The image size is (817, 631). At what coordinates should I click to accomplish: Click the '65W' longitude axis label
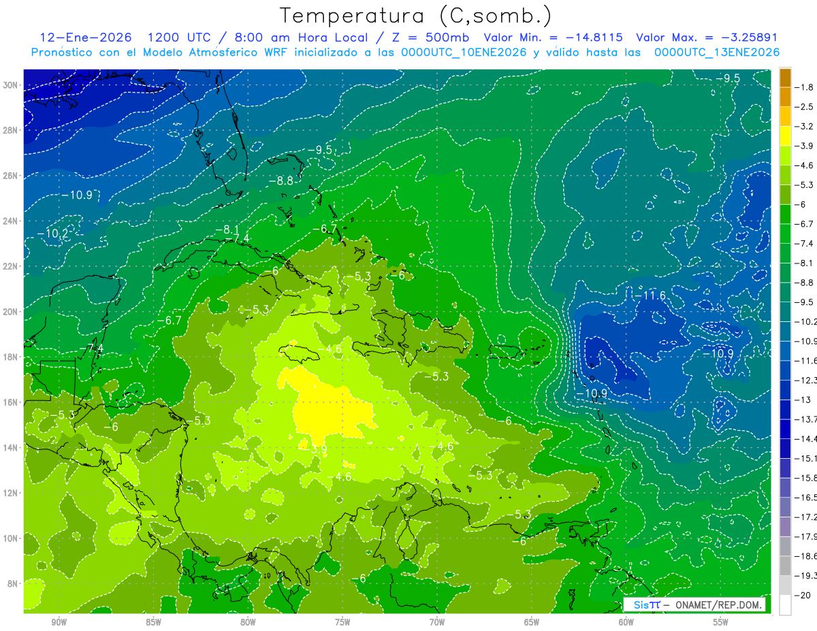pyautogui.click(x=532, y=623)
